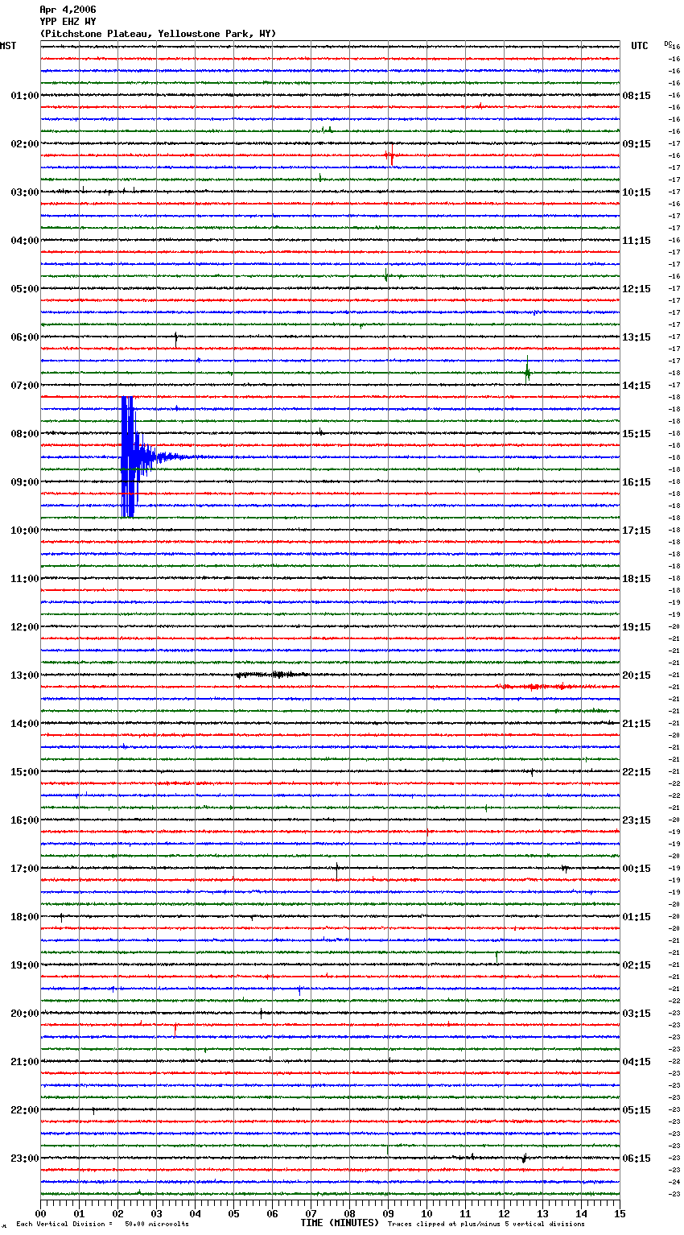The width and height of the screenshot is (684, 1235).
Task: Click the 04:15 UTC time label
Action: click(x=637, y=1062)
